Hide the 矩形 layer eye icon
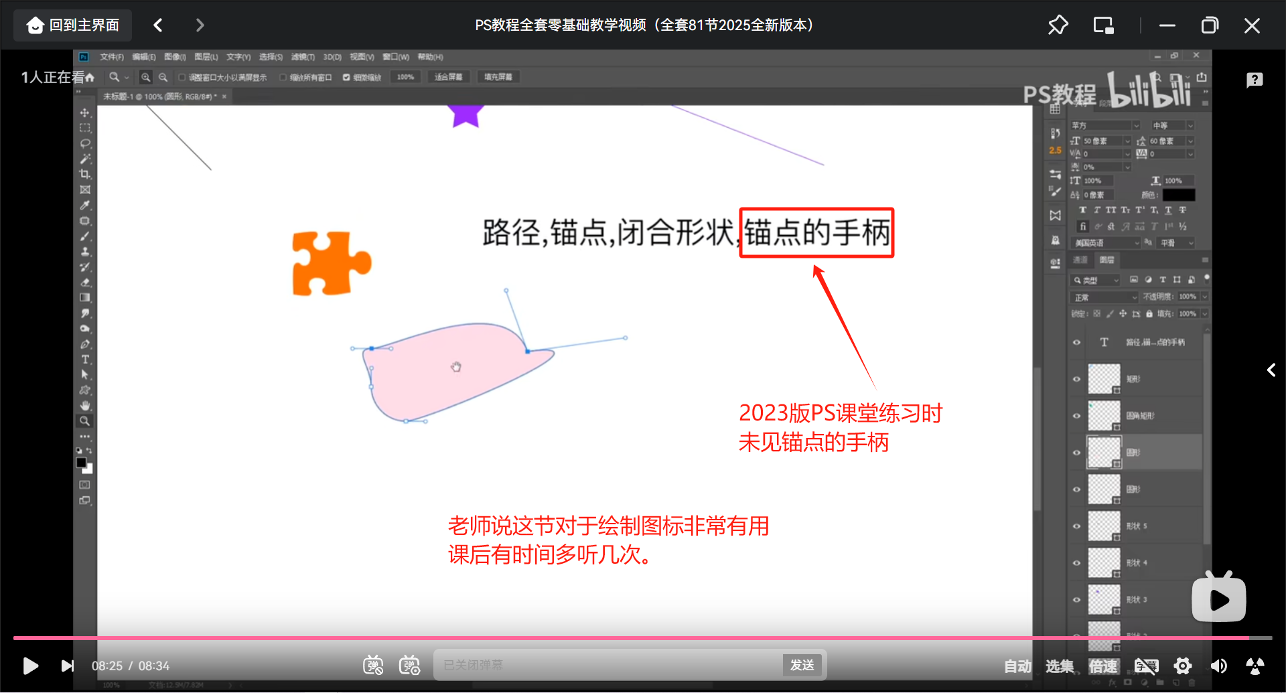This screenshot has height=693, width=1286. [x=1076, y=379]
